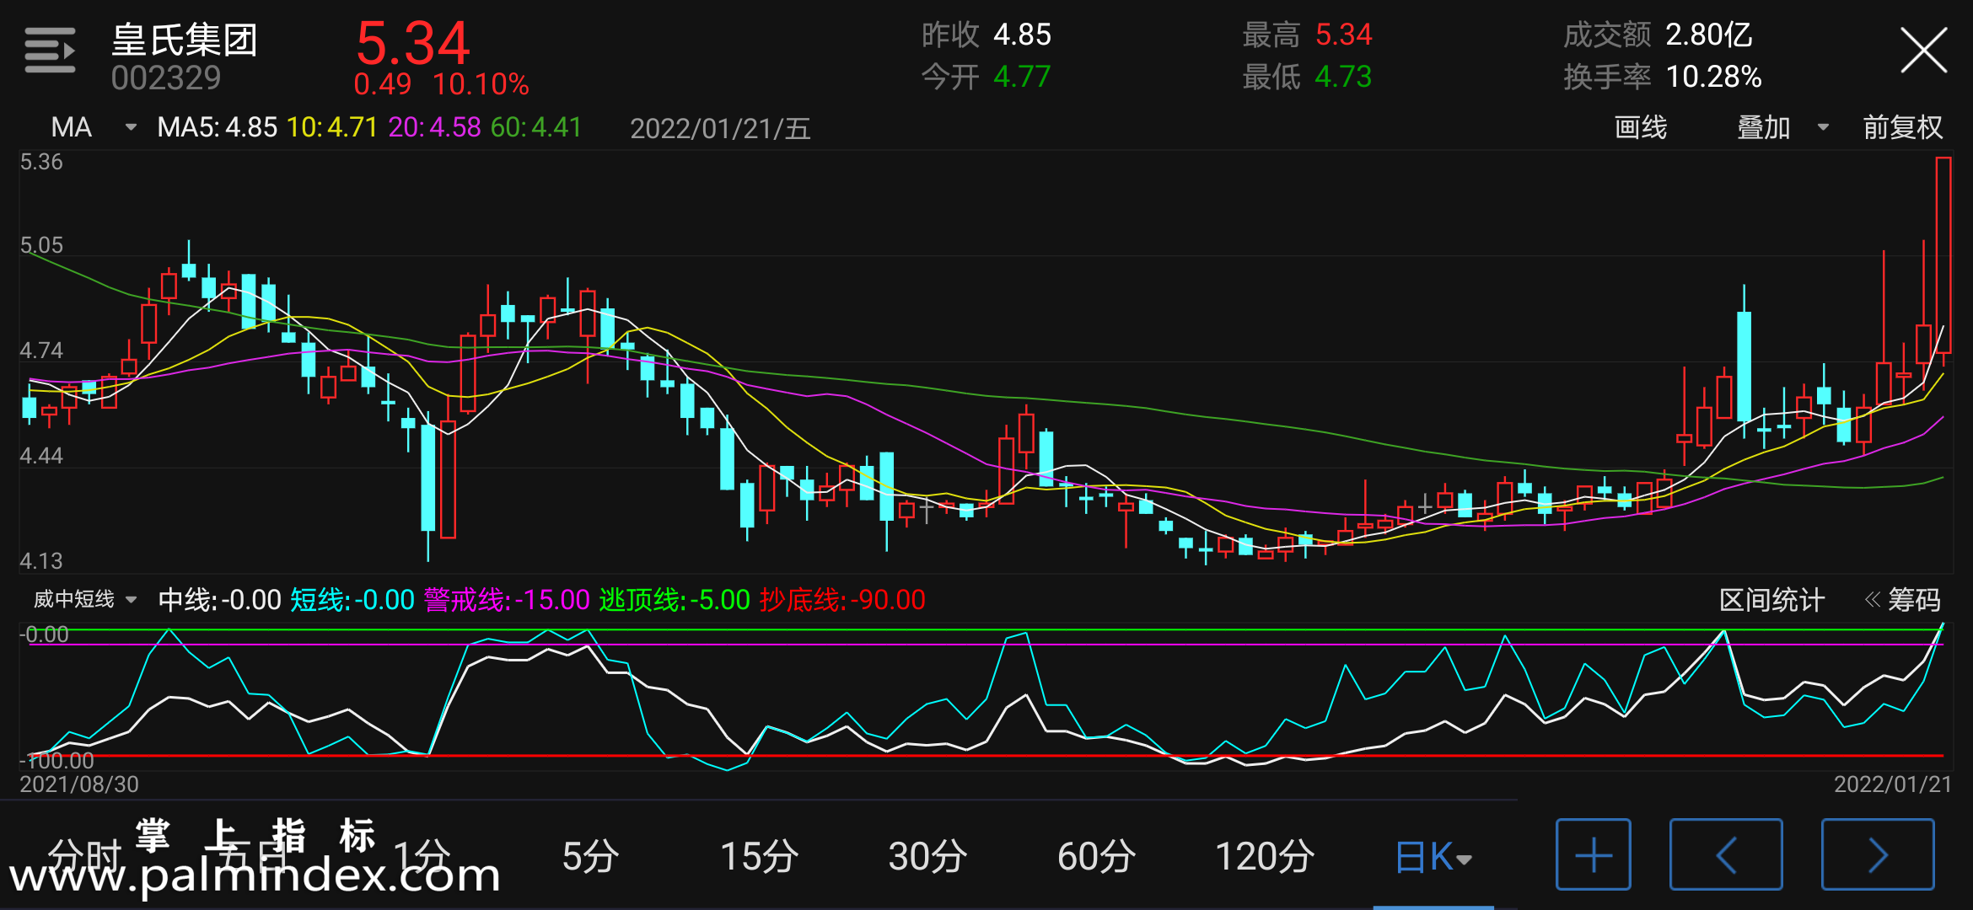The height and width of the screenshot is (910, 1973).
Task: Switch to the 15分 period tab
Action: click(x=759, y=857)
